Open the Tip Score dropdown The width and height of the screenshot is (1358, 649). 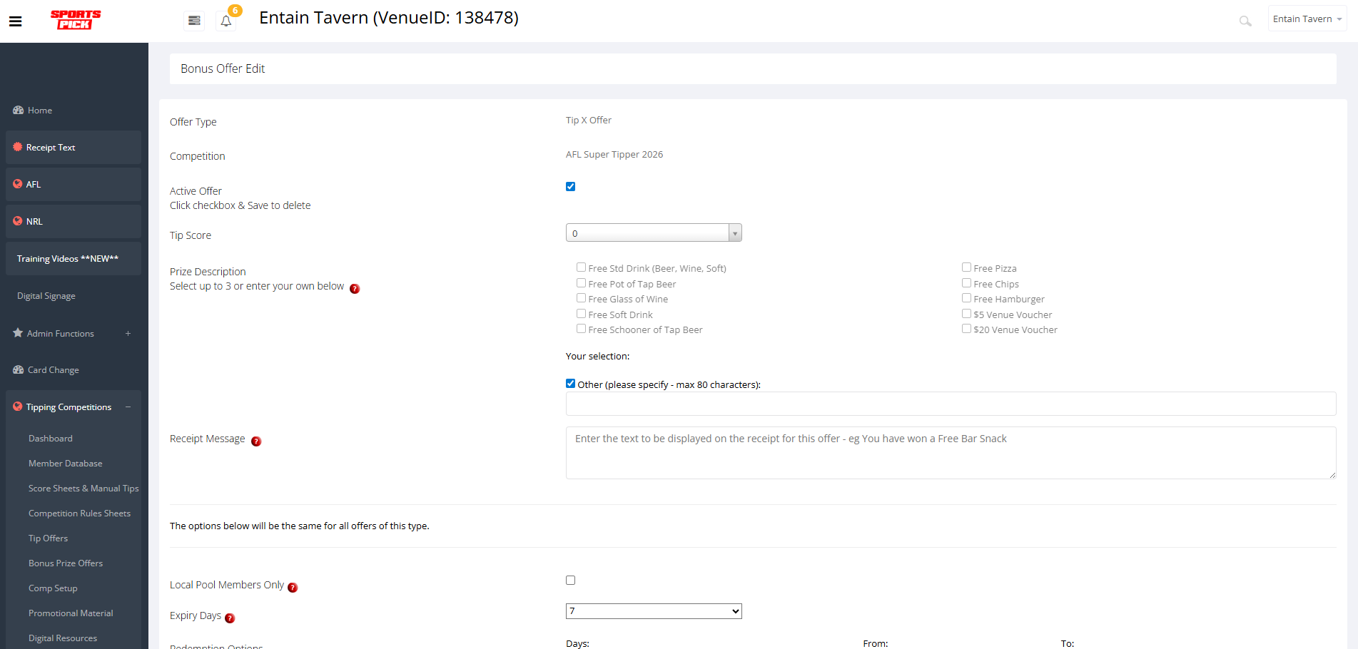coord(653,233)
